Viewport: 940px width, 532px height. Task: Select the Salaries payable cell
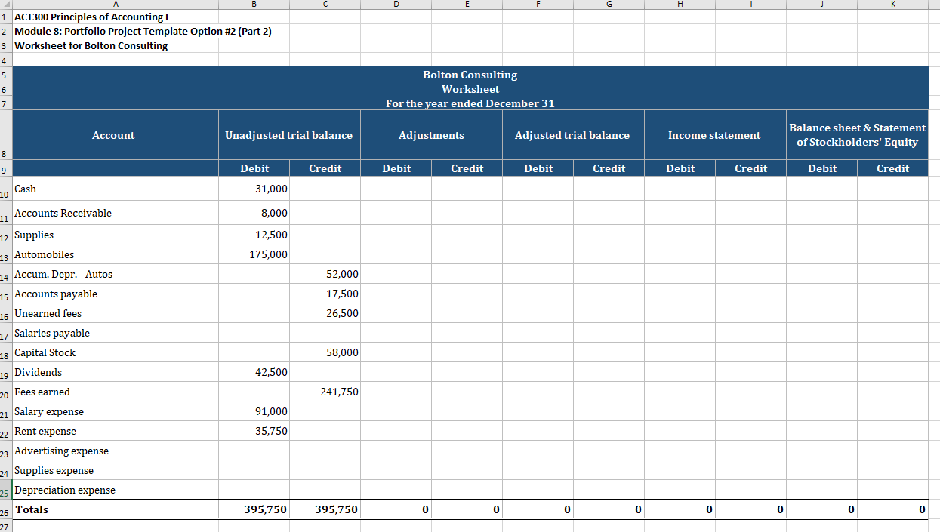[115, 333]
